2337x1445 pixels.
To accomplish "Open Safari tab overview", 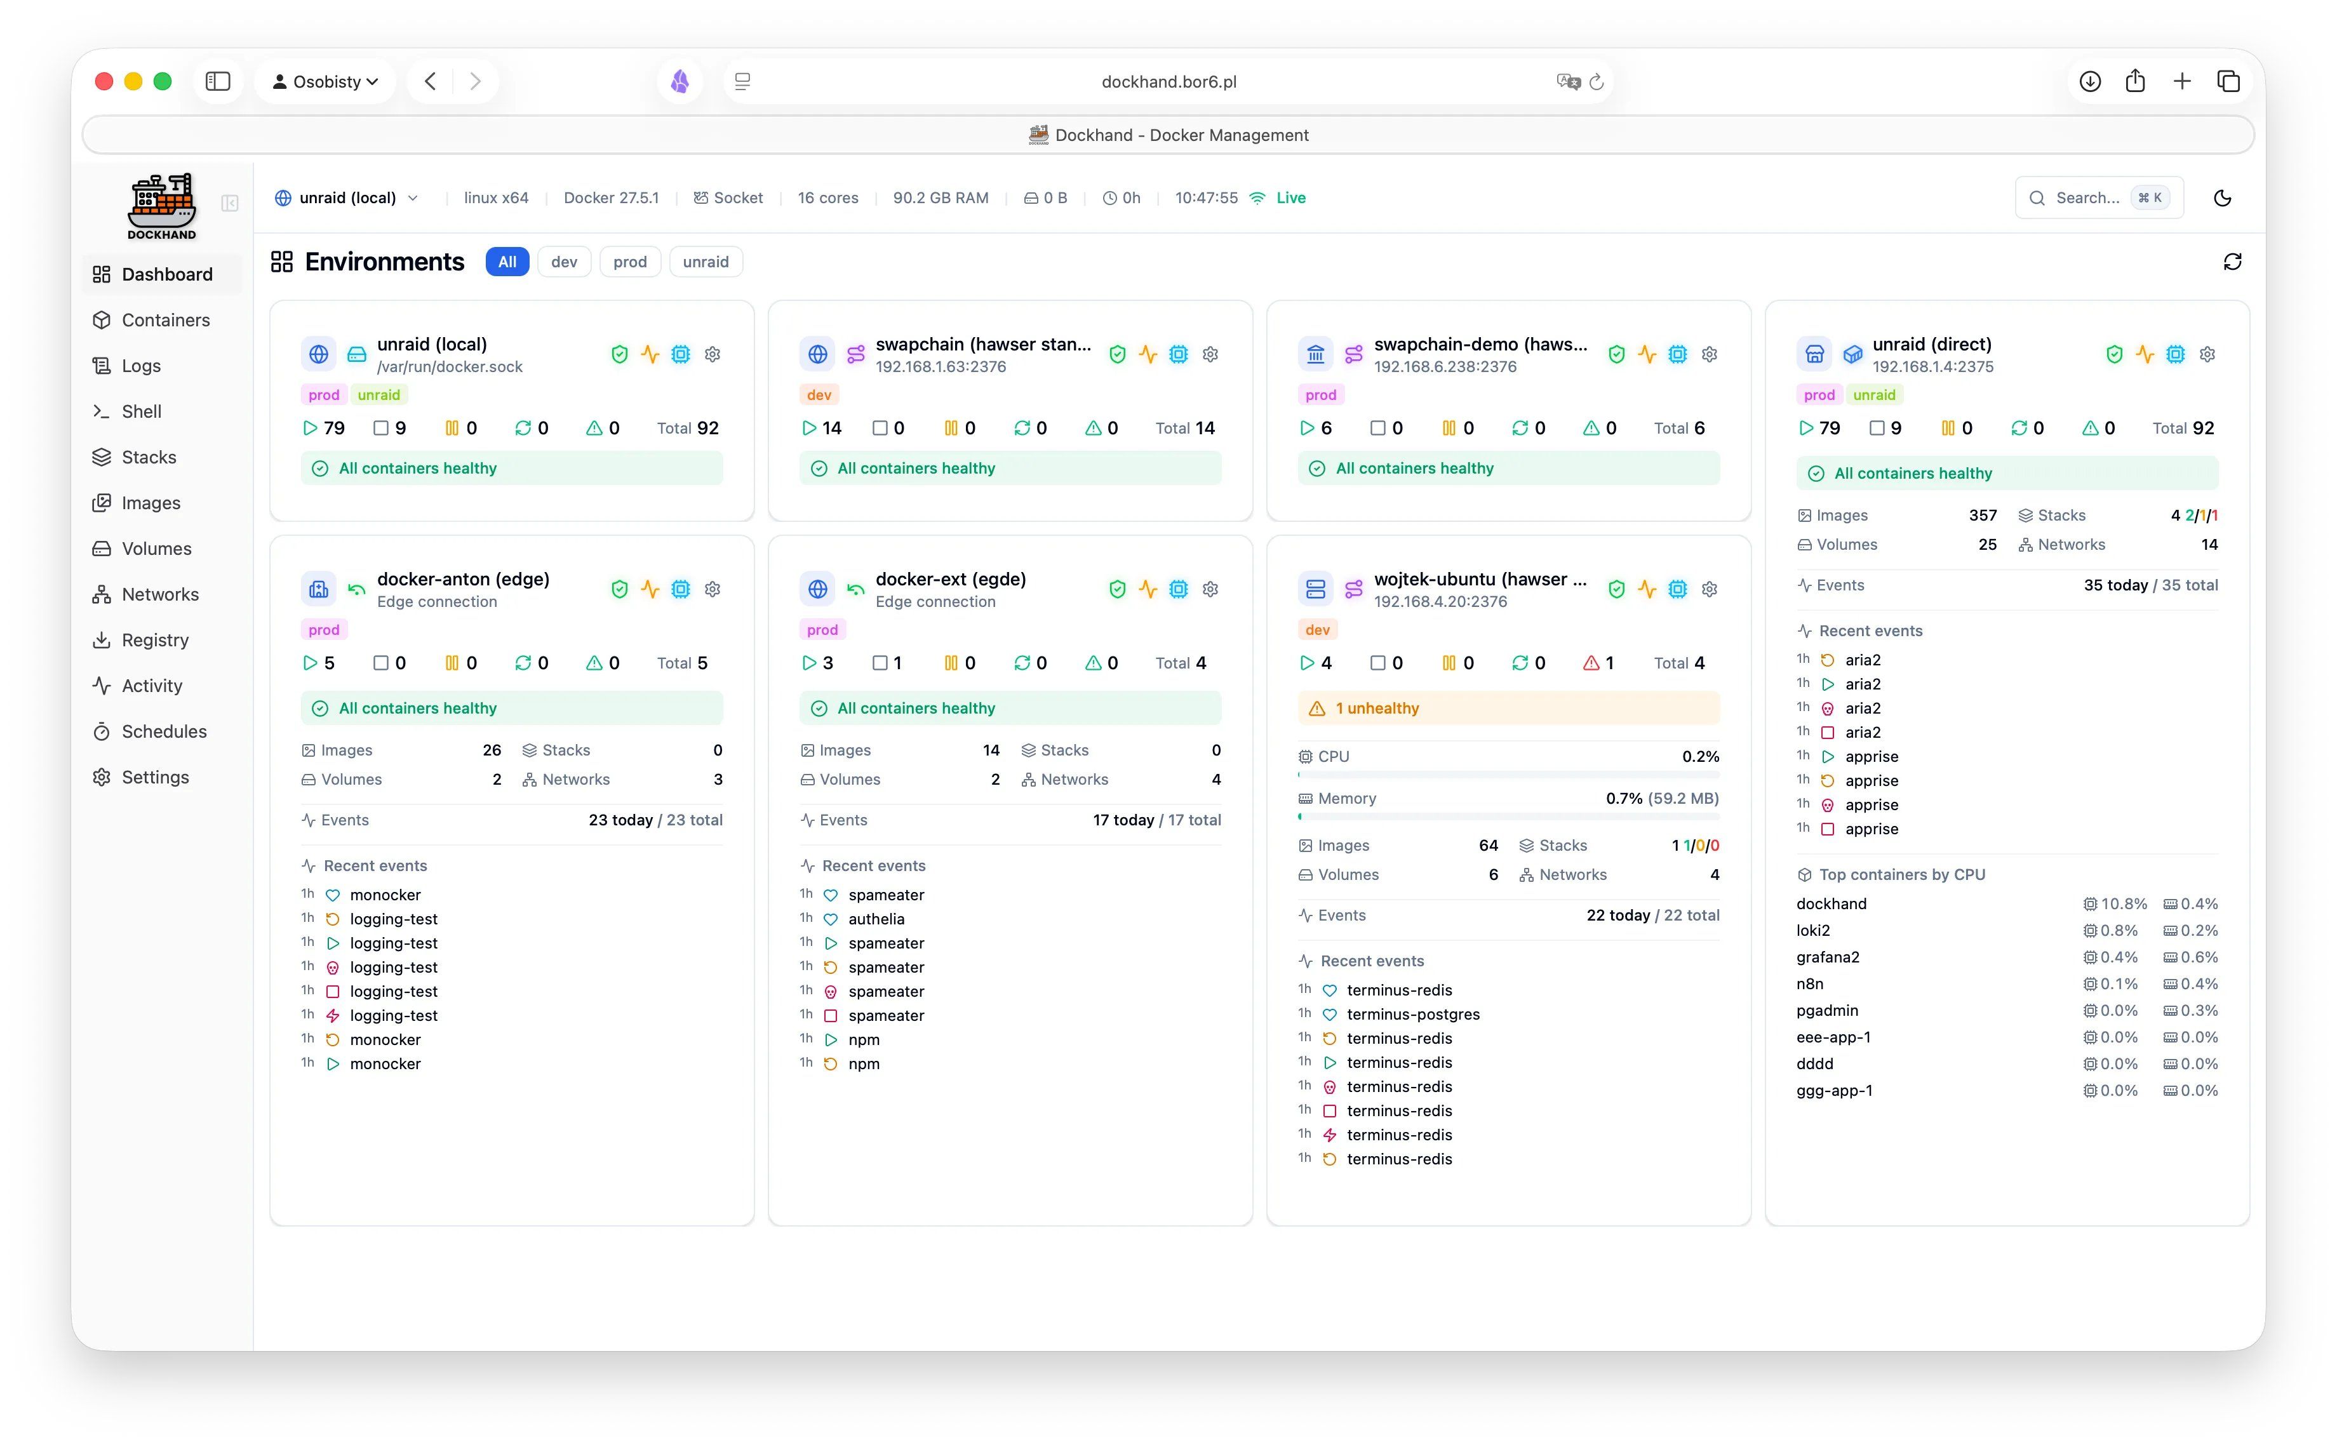I will (x=2228, y=81).
